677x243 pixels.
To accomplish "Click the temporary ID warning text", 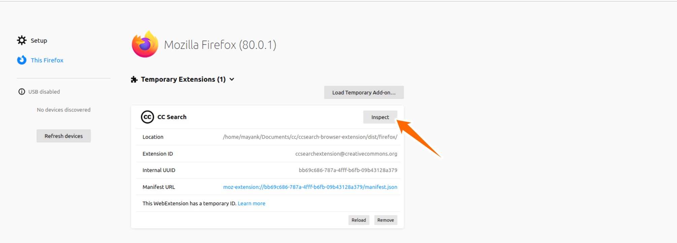I will pyautogui.click(x=189, y=204).
